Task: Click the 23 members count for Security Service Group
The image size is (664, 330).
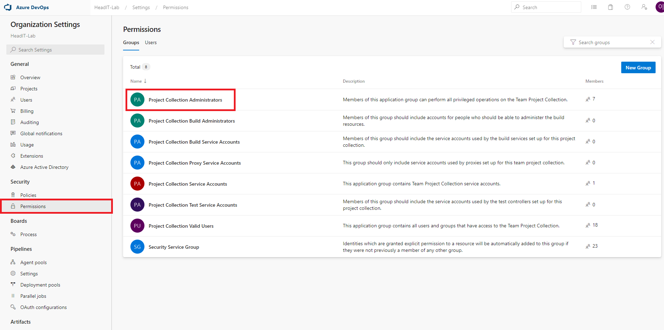Action: click(x=595, y=246)
